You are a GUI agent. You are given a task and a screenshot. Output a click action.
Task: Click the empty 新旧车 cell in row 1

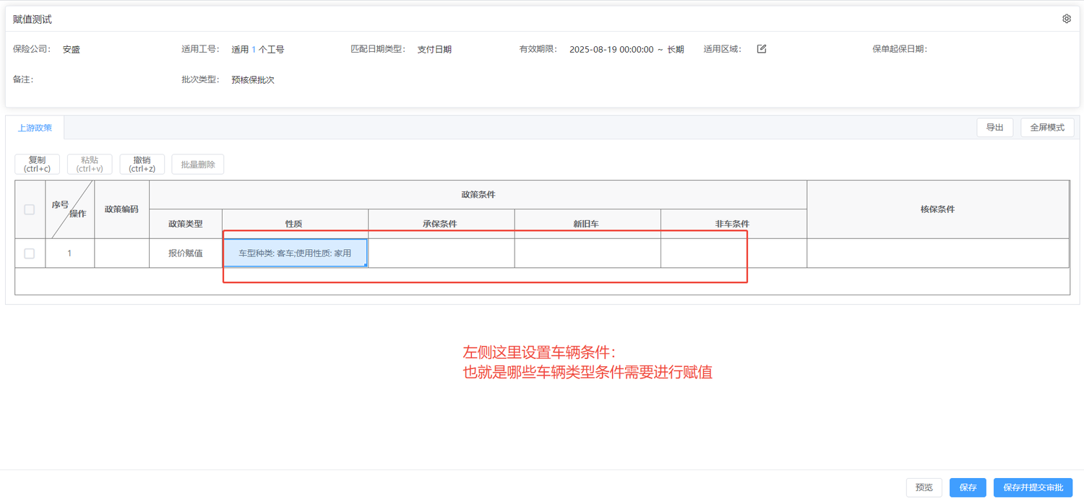click(x=588, y=253)
